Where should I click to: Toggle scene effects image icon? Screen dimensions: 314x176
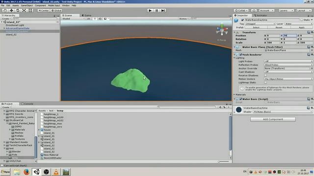pos(105,19)
